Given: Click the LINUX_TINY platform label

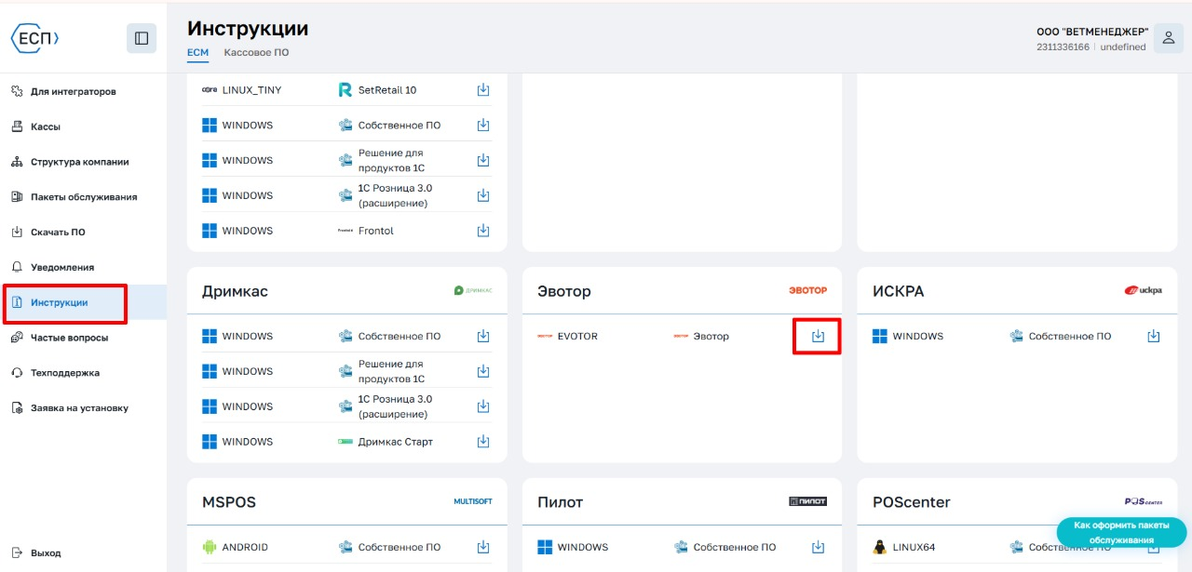Looking at the screenshot, I should coord(251,90).
